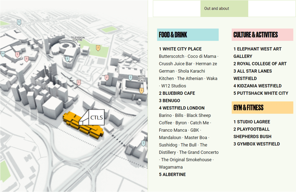Click Crussh Juice Bar venue name
This screenshot has height=192, width=296.
pyautogui.click(x=175, y=64)
